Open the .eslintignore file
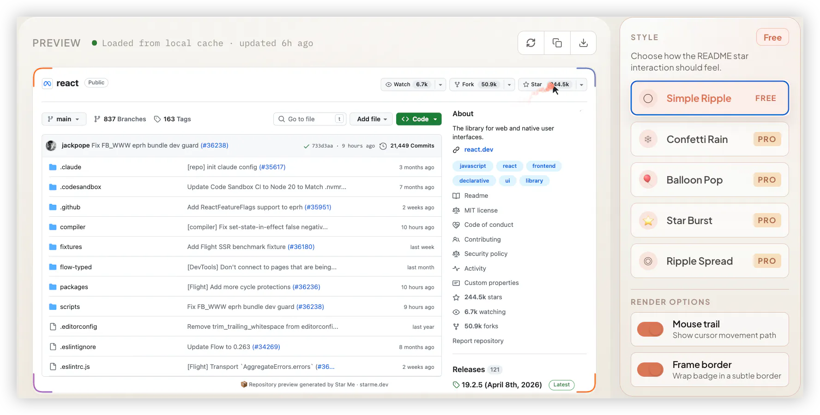820x415 pixels. [78, 347]
